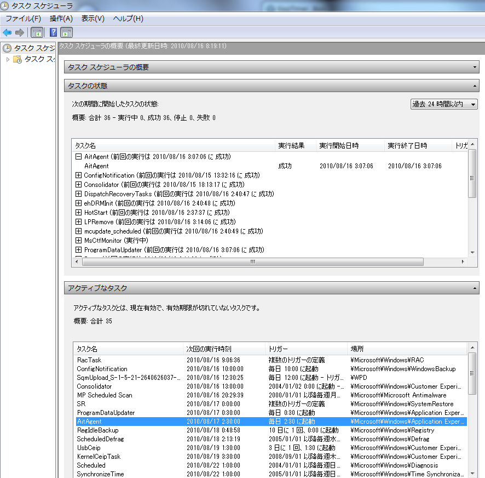Expand the ConfigNotification status entry
Viewport: 485px width, 478px height.
click(79, 175)
